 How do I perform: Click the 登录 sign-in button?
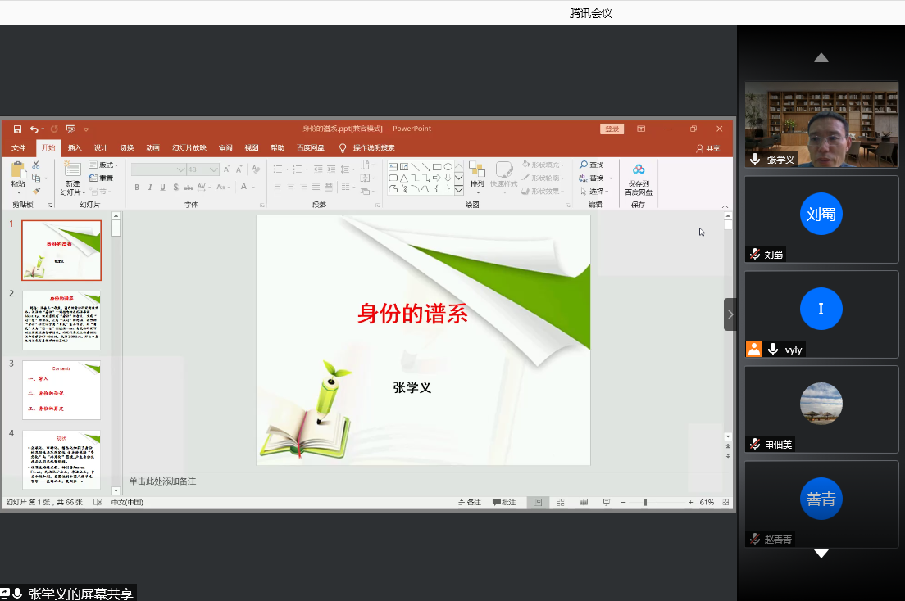(x=612, y=129)
